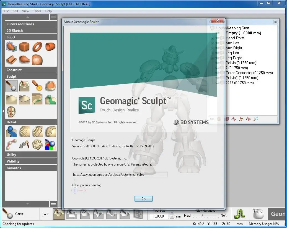Expand the Leg-Right tree item
287x228 pixels.
click(212, 58)
